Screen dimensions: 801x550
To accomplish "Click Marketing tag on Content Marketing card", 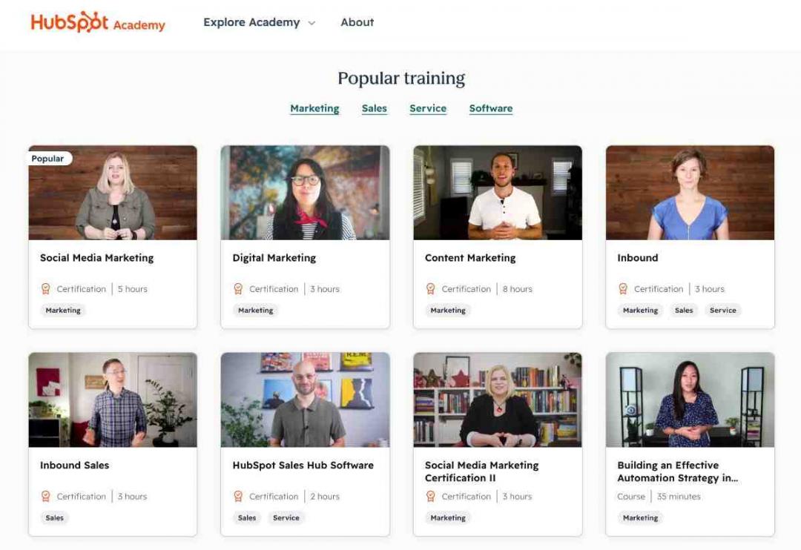I will (448, 310).
